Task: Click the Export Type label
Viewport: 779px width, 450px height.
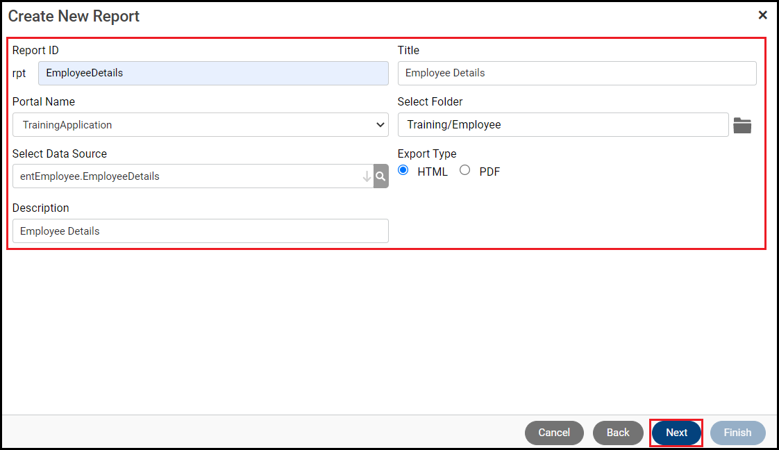Action: [x=427, y=153]
